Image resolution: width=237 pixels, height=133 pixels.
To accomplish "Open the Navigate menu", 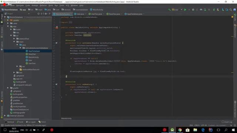I will [x=20, y=6].
